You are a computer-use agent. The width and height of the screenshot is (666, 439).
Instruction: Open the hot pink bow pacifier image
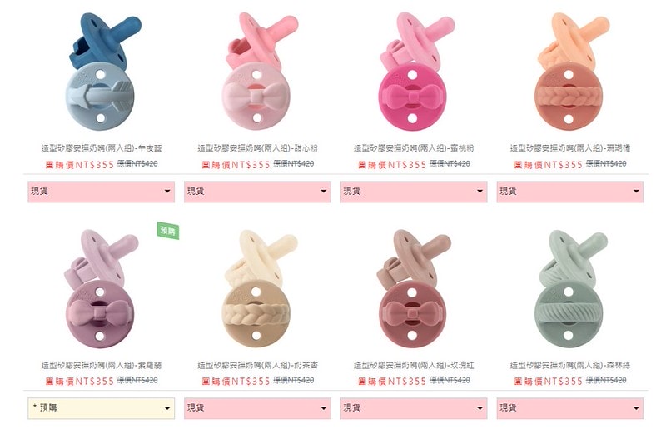click(x=415, y=72)
